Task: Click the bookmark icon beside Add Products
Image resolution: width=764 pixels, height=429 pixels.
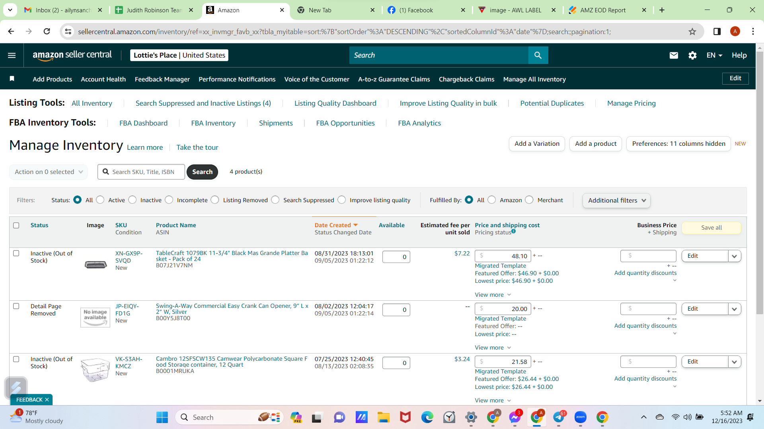Action: (x=12, y=79)
